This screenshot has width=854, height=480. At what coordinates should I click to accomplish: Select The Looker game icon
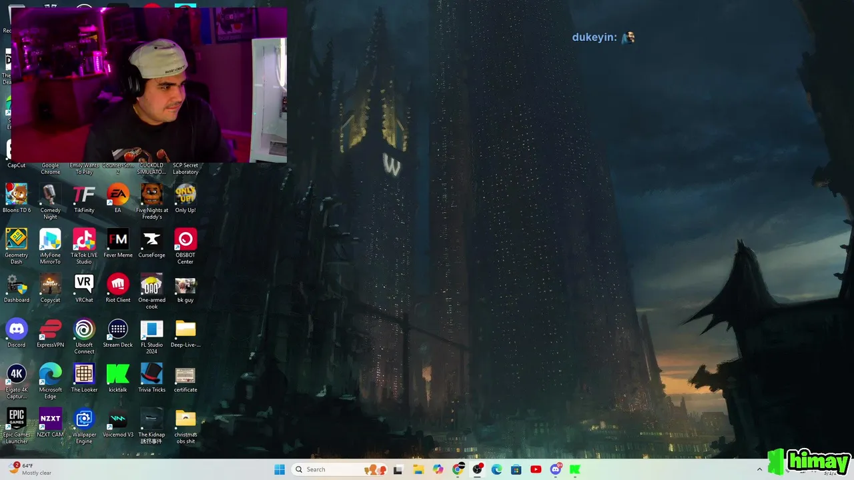point(84,378)
